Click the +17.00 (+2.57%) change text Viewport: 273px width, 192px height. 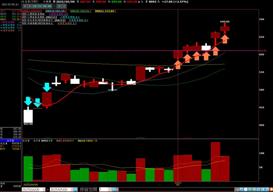(175, 2)
